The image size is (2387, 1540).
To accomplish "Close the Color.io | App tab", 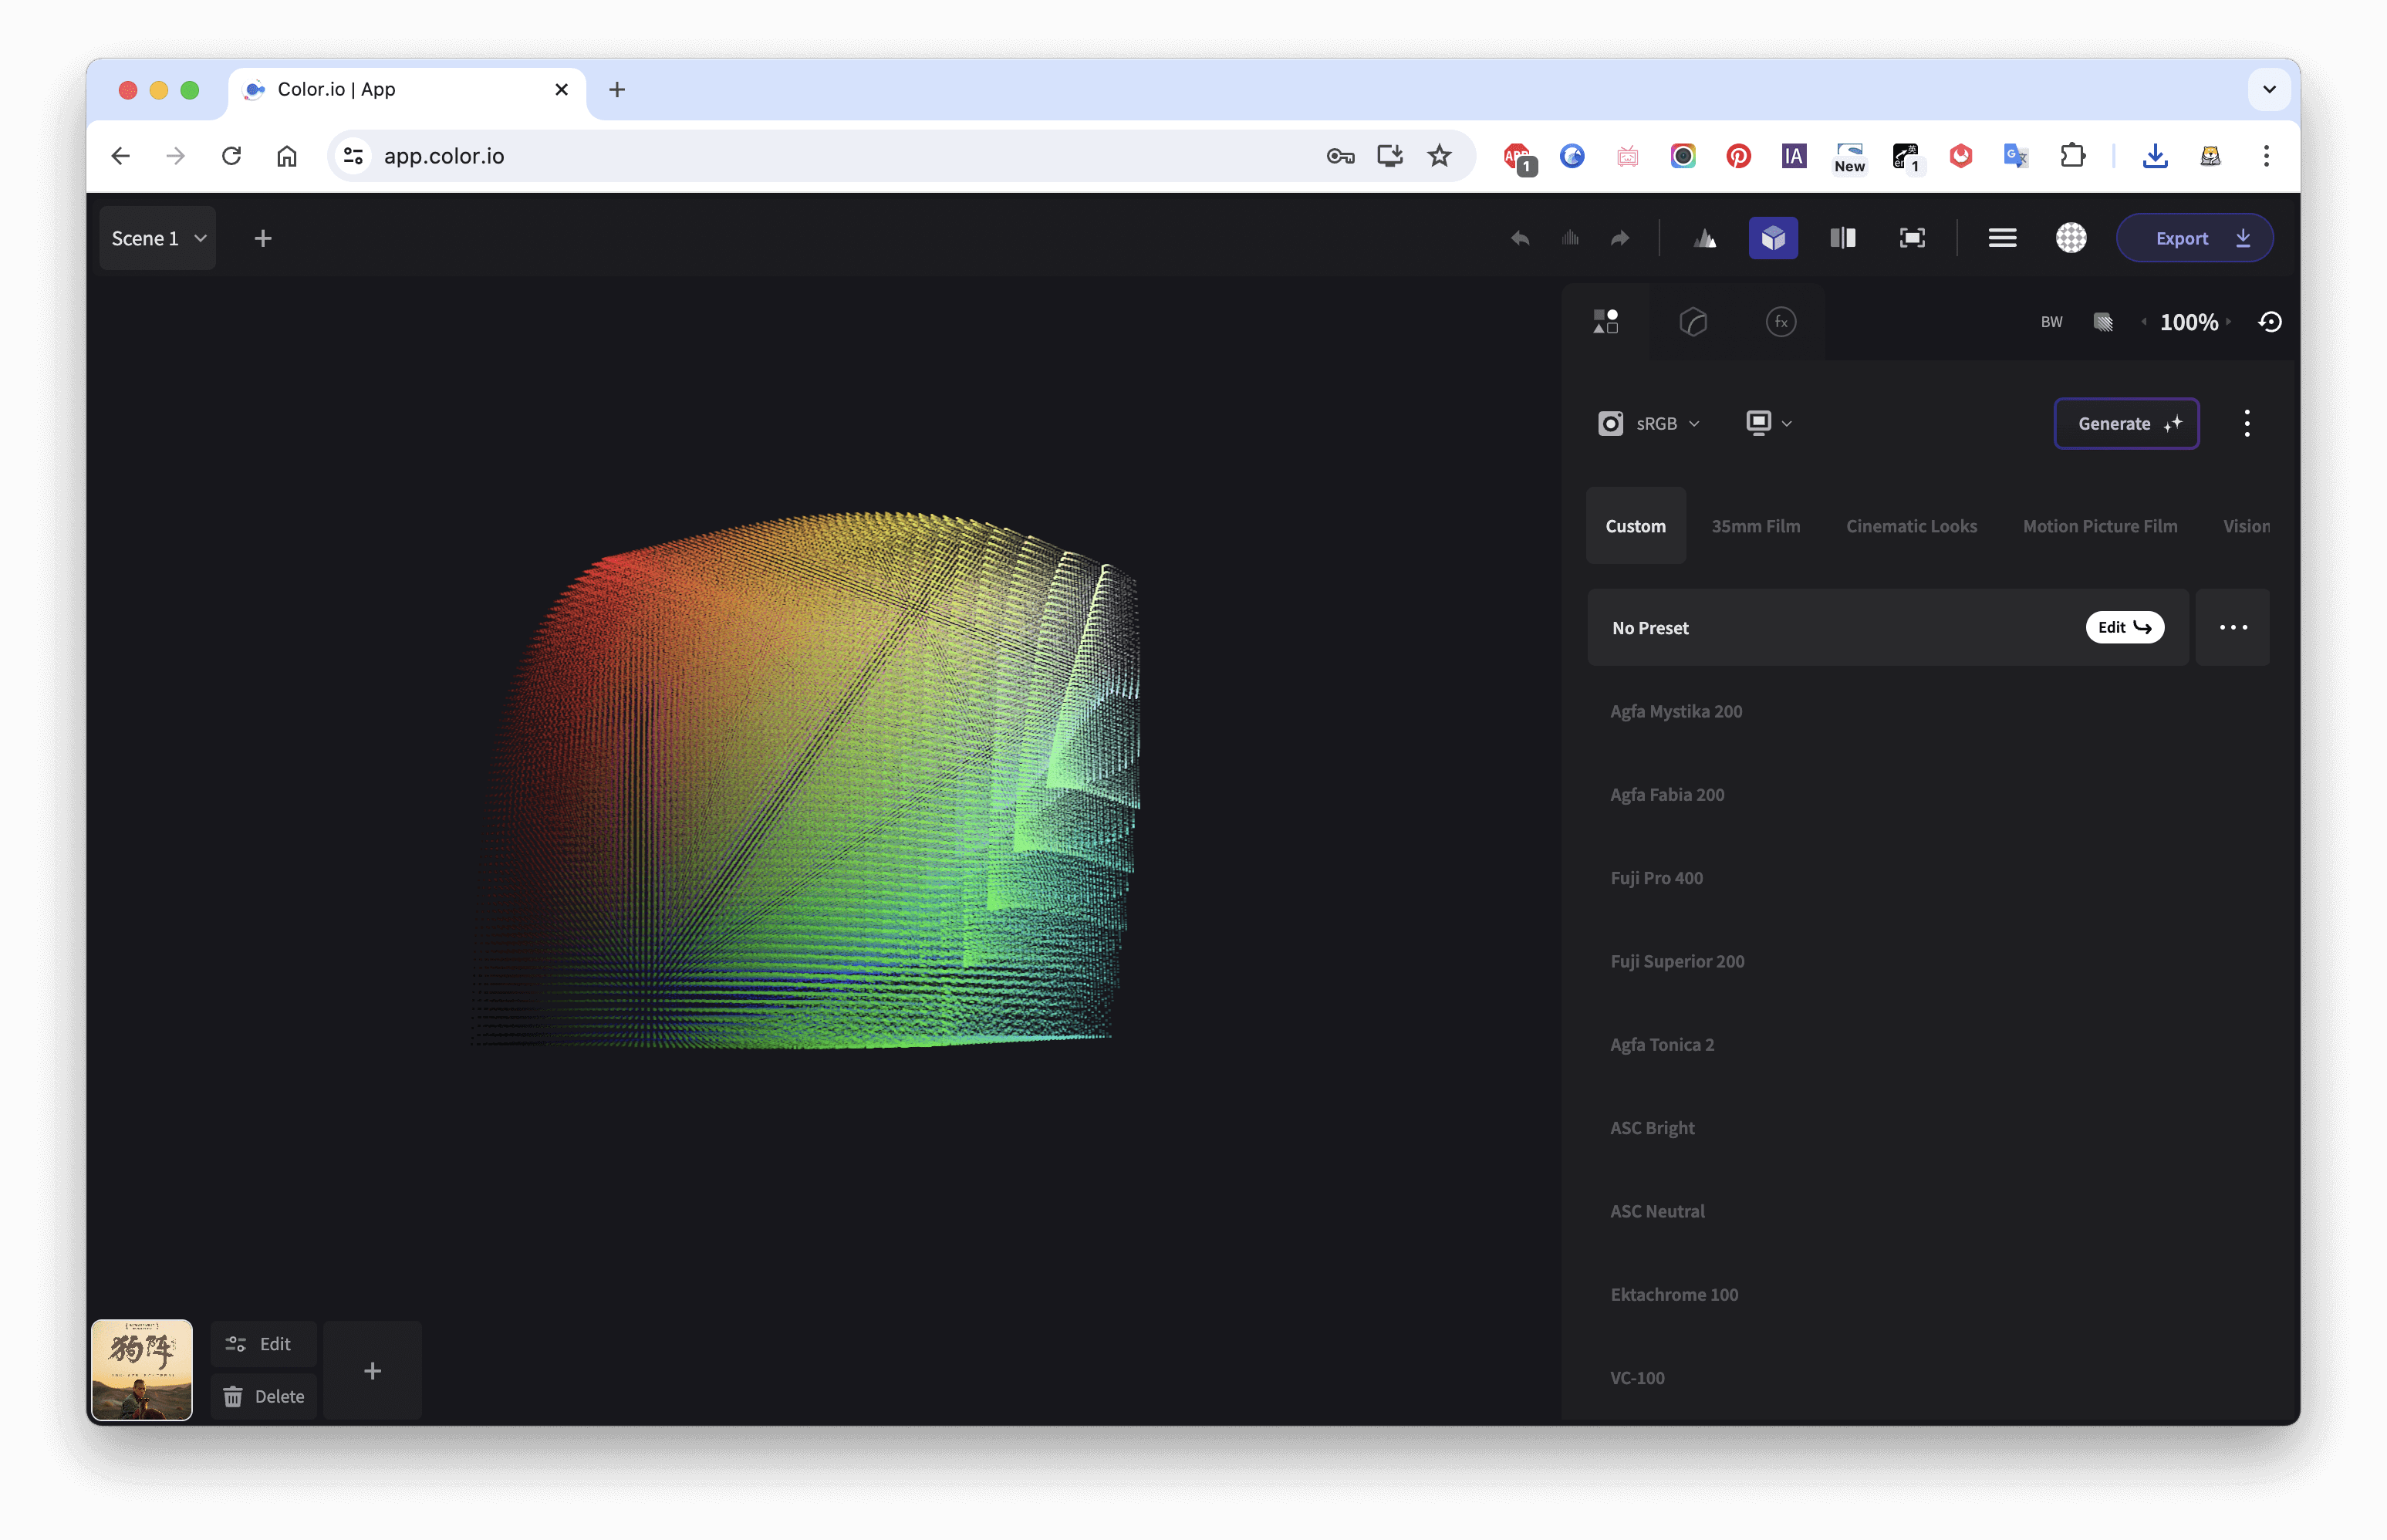I will click(562, 89).
